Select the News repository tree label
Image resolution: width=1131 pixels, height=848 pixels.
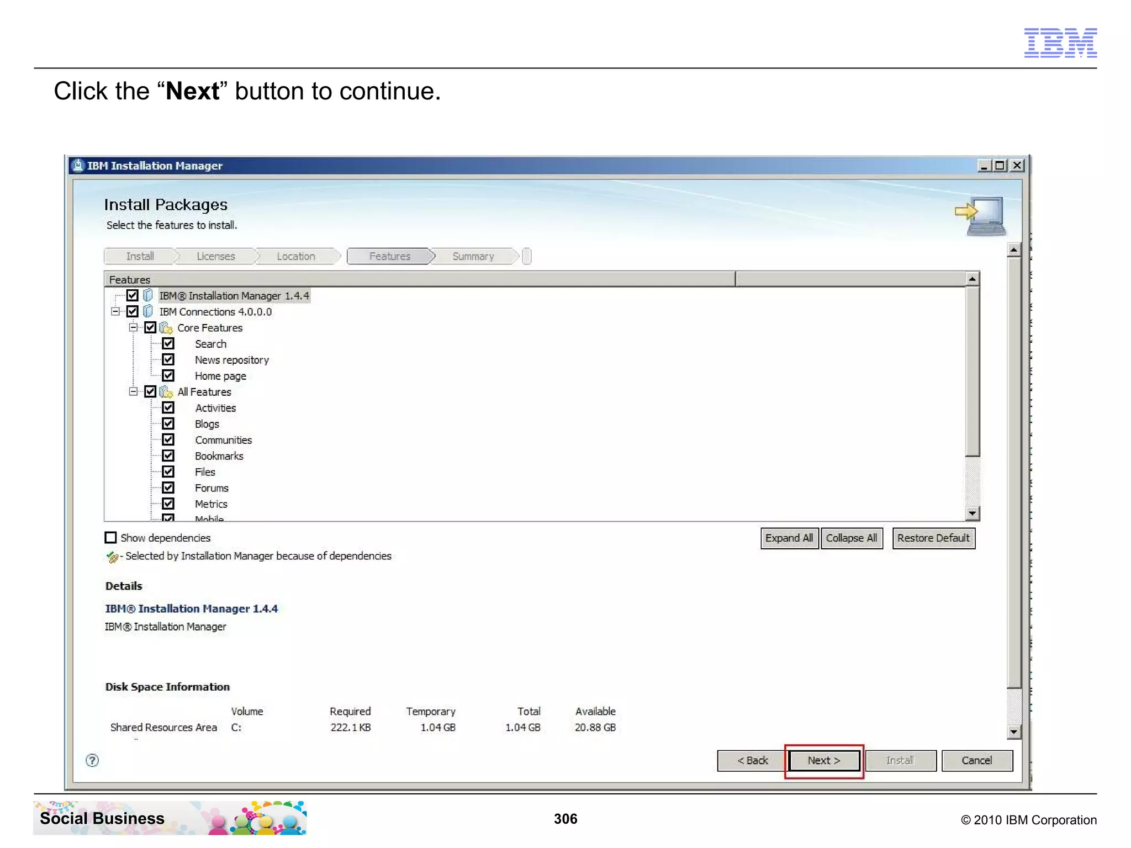[232, 360]
